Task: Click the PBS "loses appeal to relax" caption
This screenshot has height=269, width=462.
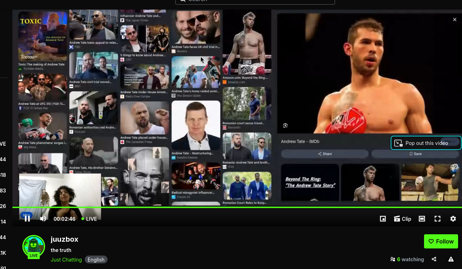Action: [94, 43]
